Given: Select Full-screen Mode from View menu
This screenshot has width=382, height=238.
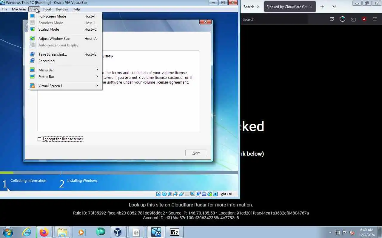Looking at the screenshot, I should click(x=65, y=16).
